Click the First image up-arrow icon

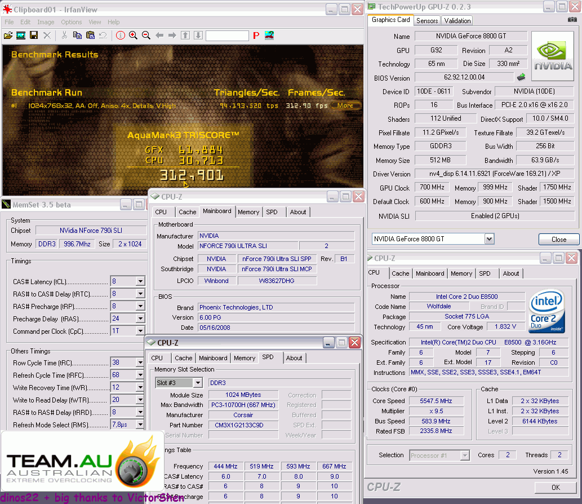pos(185,36)
